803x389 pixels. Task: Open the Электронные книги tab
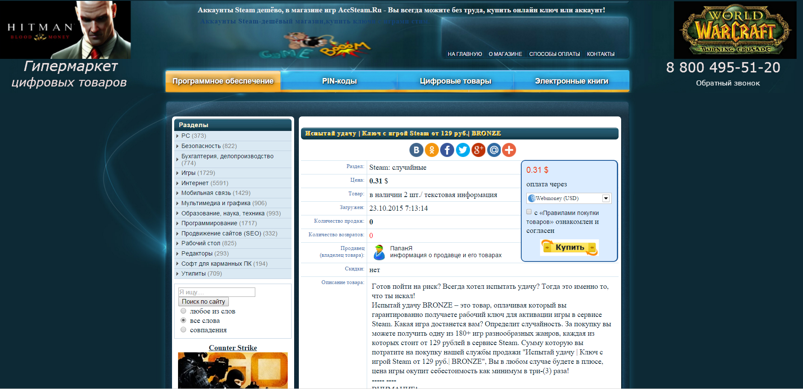point(572,81)
